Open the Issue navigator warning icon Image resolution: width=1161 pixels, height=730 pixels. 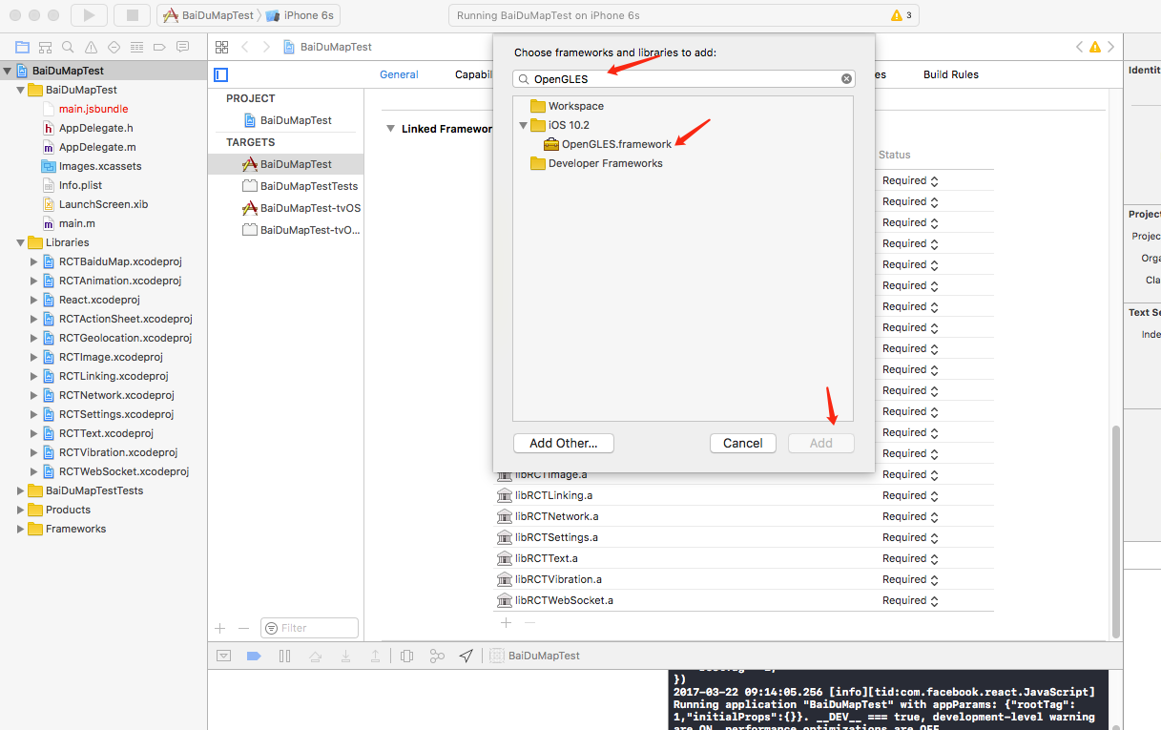point(91,47)
